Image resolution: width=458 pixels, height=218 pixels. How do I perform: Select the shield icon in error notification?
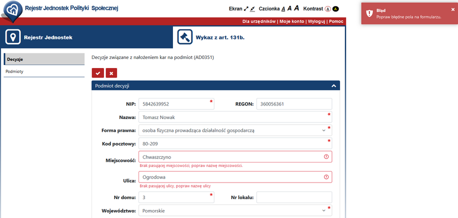369,13
